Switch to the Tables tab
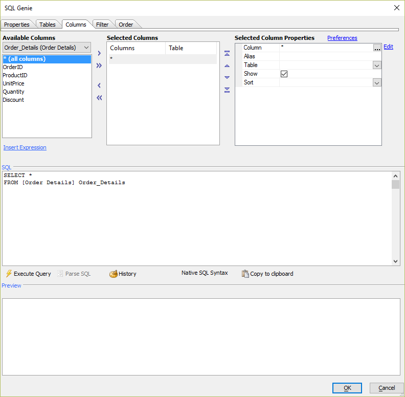 (47, 25)
